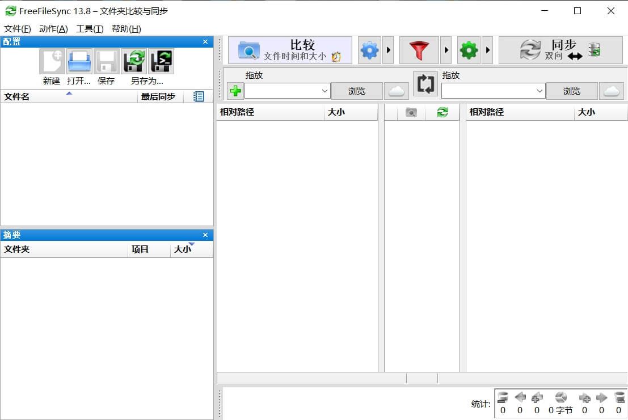Expand arrow next to blue comparison gear

[x=388, y=50]
